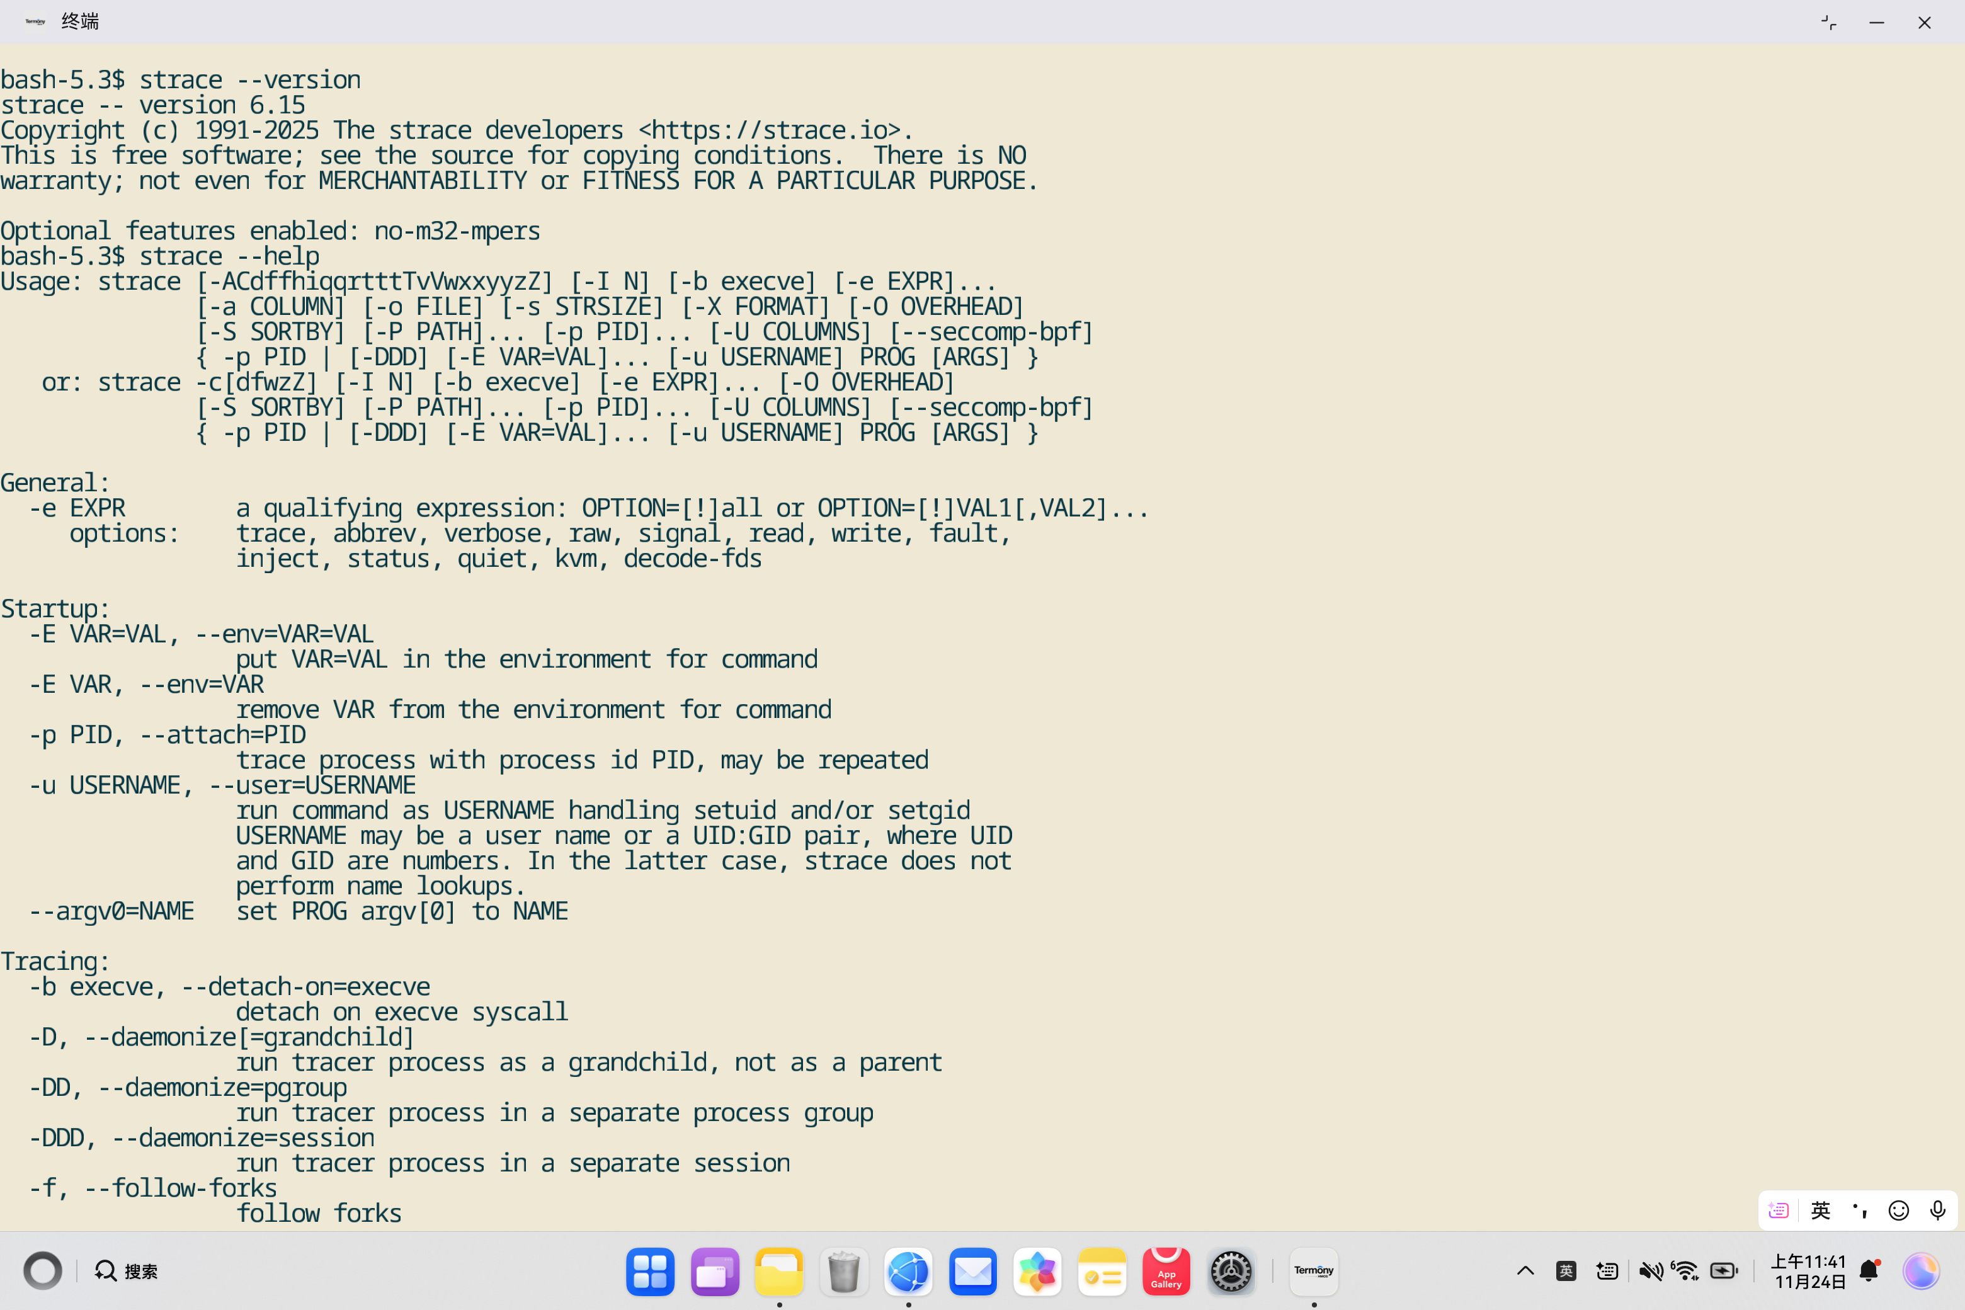Open the trash can in dock

click(844, 1272)
